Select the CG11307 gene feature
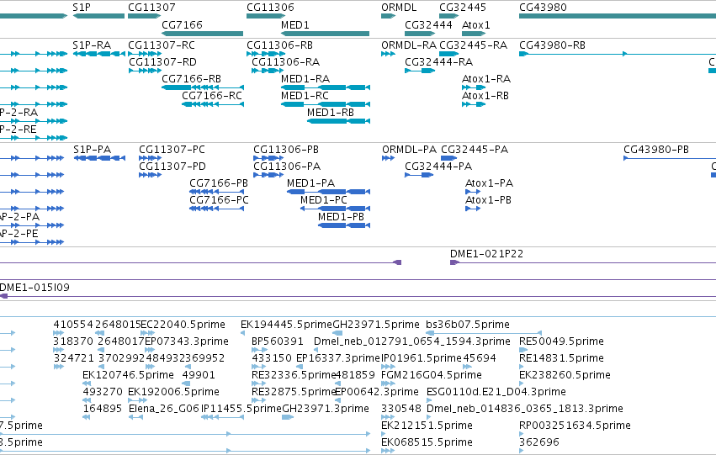 [145, 16]
